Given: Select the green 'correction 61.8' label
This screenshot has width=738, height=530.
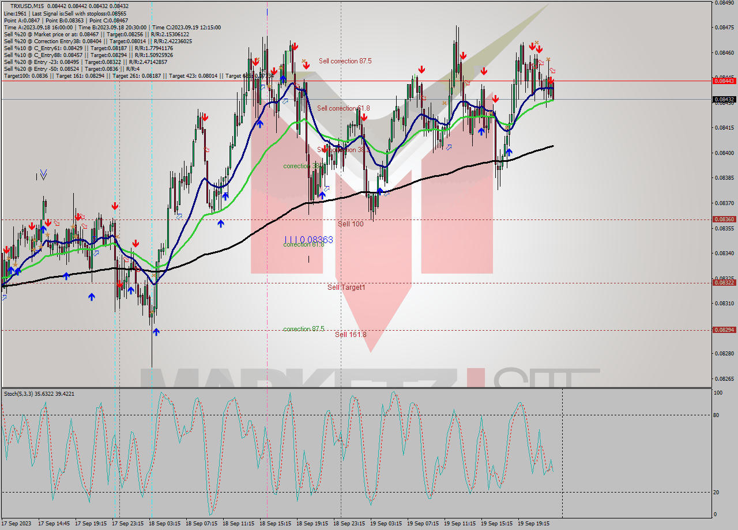Looking at the screenshot, I should [x=303, y=244].
